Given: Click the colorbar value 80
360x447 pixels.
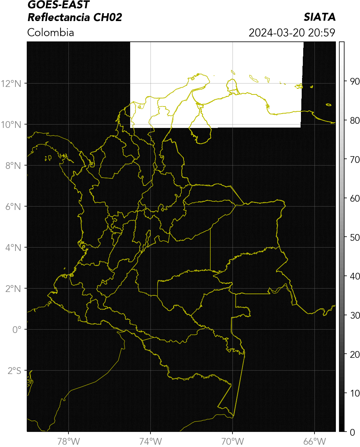Looking at the screenshot, I should [x=355, y=120].
